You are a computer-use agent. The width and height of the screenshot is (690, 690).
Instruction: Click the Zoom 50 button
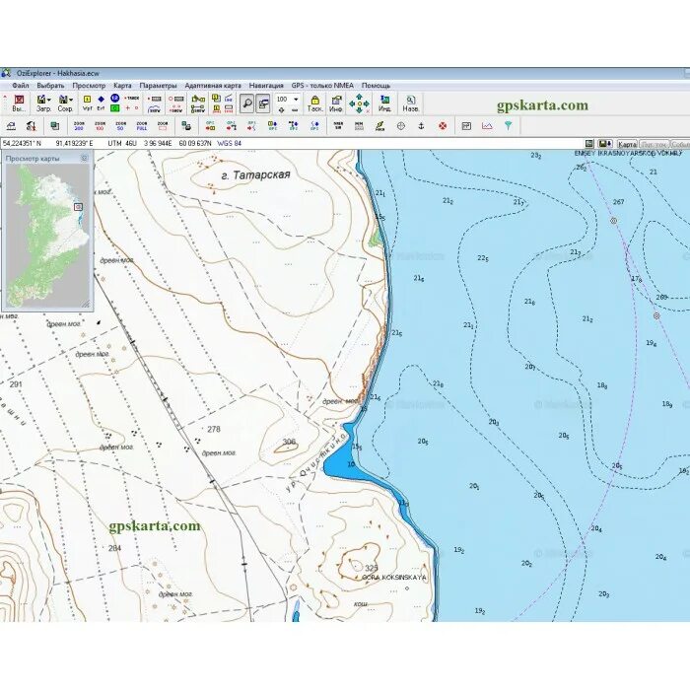[x=120, y=126]
